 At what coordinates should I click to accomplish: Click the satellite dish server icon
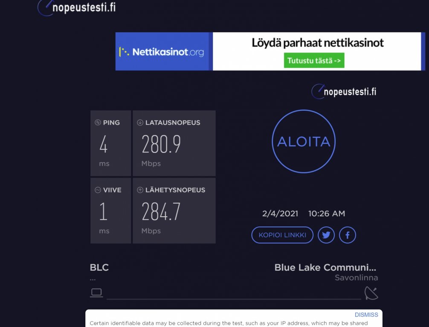click(371, 293)
